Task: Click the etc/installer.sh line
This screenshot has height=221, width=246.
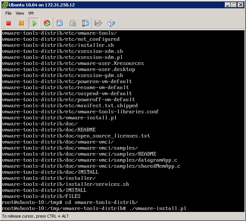Action: [x=58, y=45]
